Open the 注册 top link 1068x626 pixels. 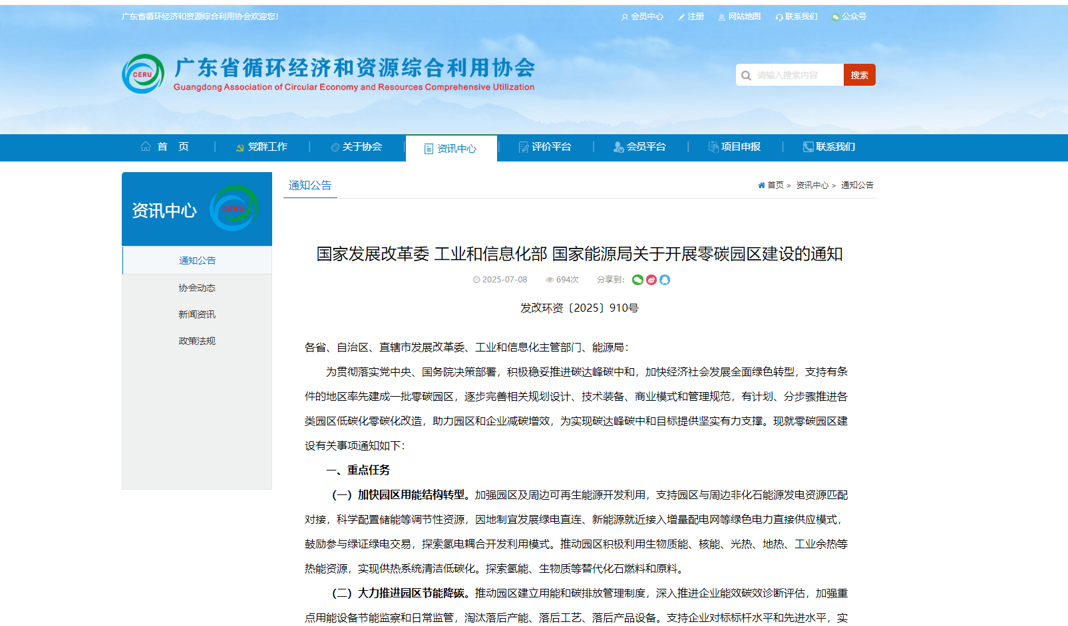696,17
